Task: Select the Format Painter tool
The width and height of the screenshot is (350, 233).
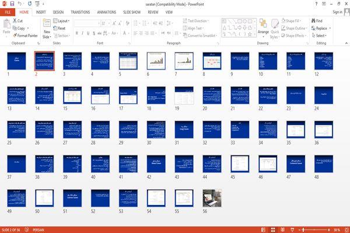Action: [25, 36]
